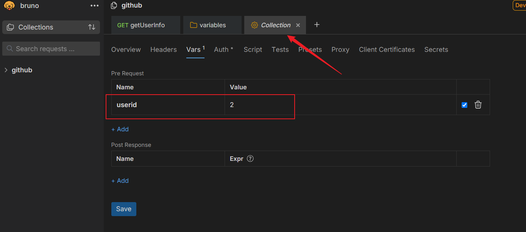Open the three-dot menu beside bruno
Screen dimensions: 526x232
click(x=94, y=6)
